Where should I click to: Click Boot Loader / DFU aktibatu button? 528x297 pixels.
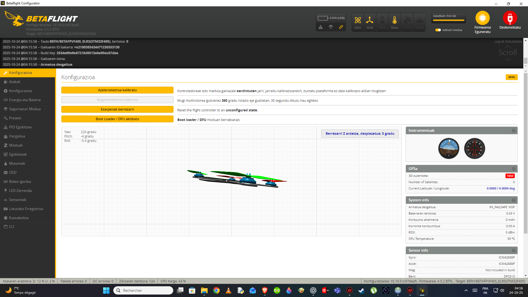click(x=117, y=119)
